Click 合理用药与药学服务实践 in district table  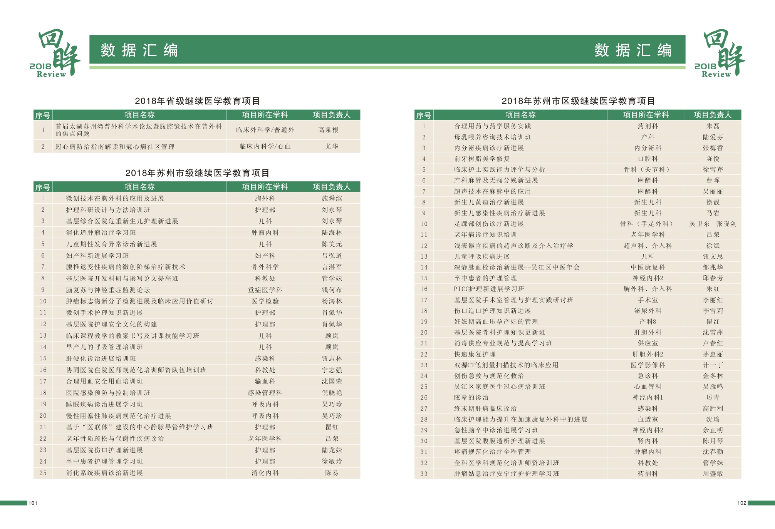click(x=492, y=126)
